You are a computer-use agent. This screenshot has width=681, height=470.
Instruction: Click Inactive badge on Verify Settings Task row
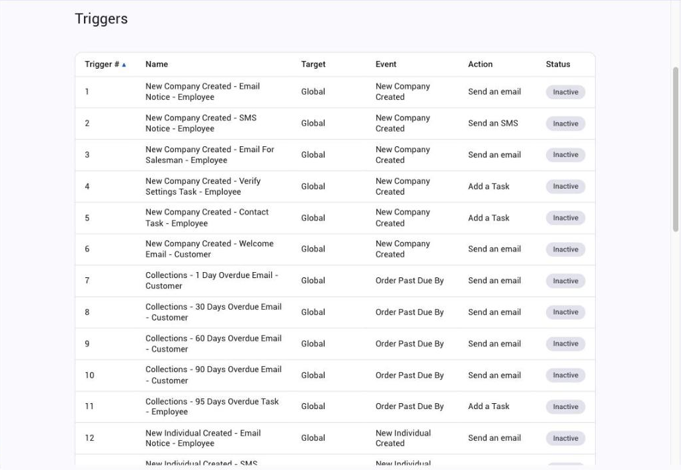point(565,187)
